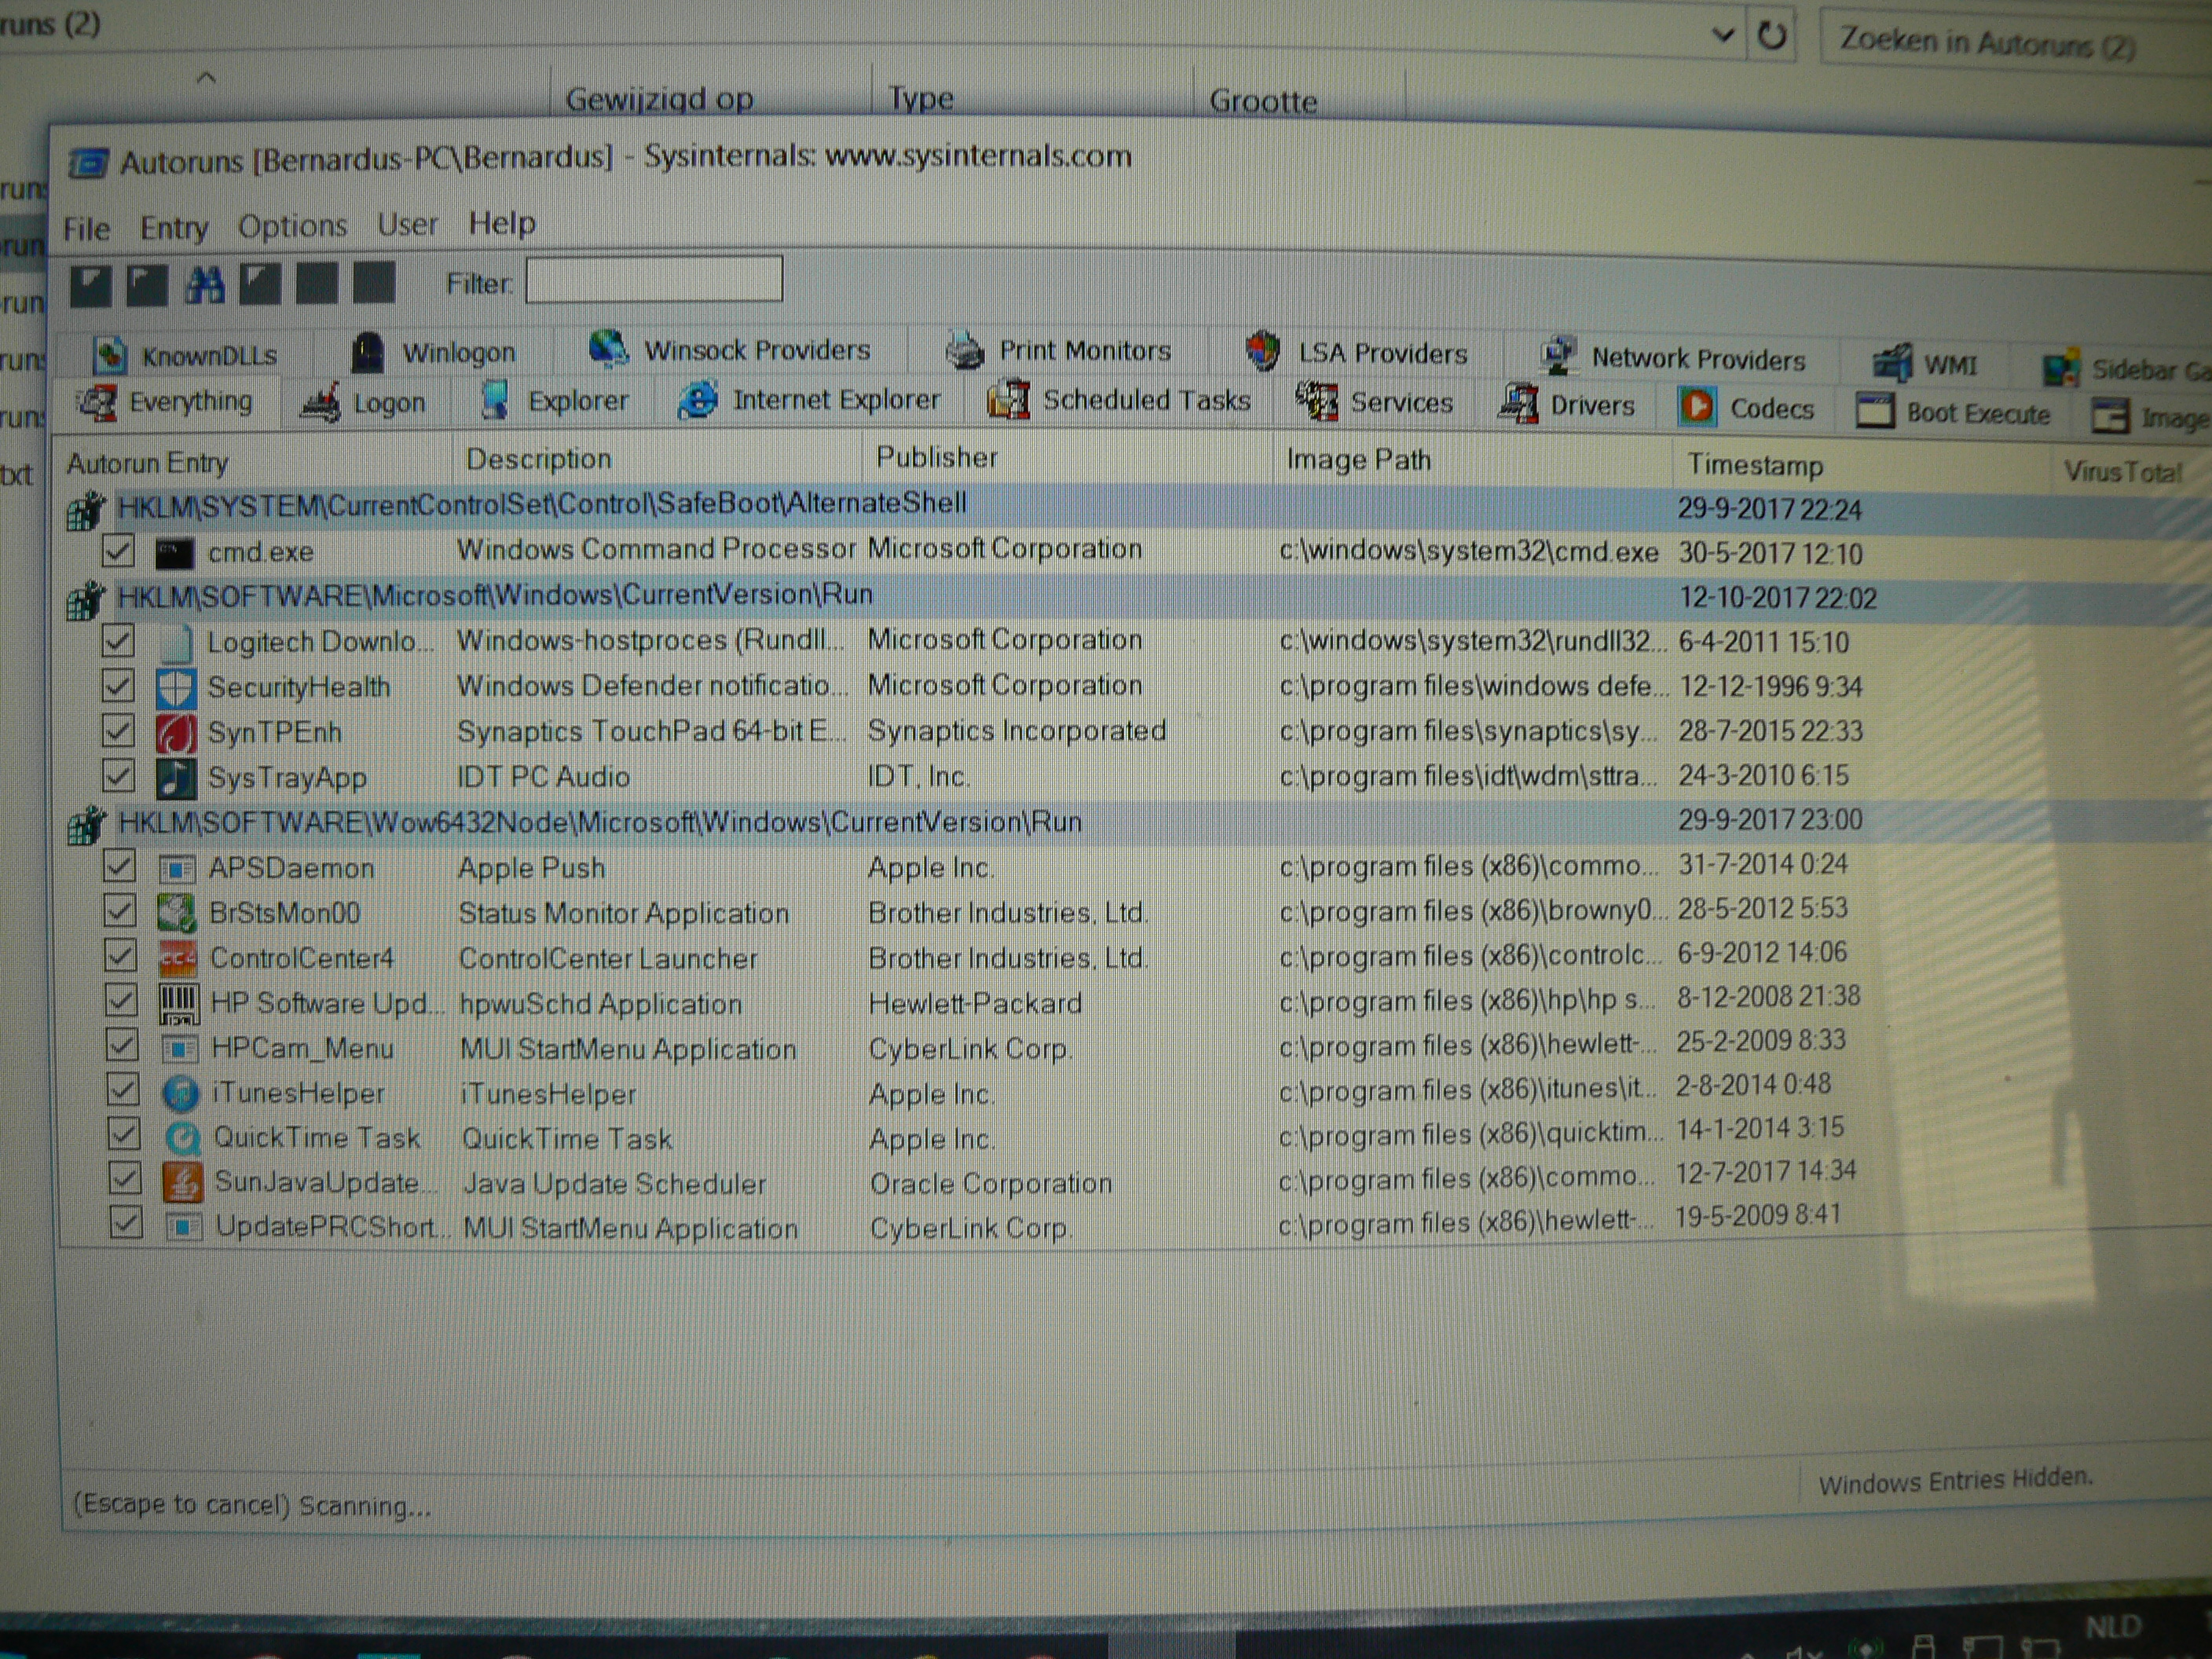
Task: Select the HKLM CurrentVersion\Run registry key row
Action: (x=1130, y=597)
